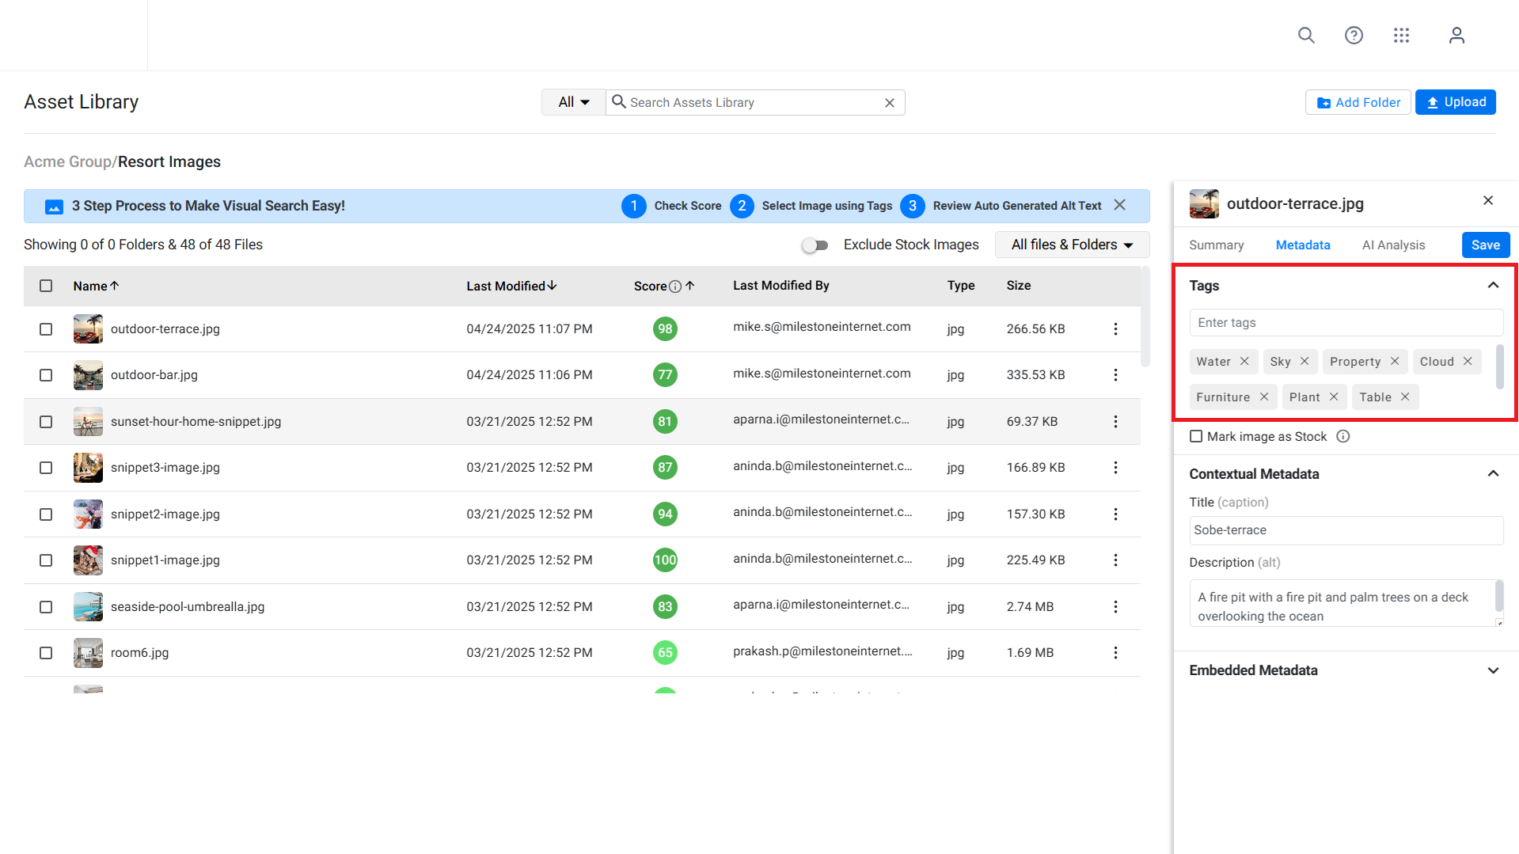This screenshot has height=854, width=1519.
Task: Click the Search Assets Library field
Action: click(x=754, y=103)
